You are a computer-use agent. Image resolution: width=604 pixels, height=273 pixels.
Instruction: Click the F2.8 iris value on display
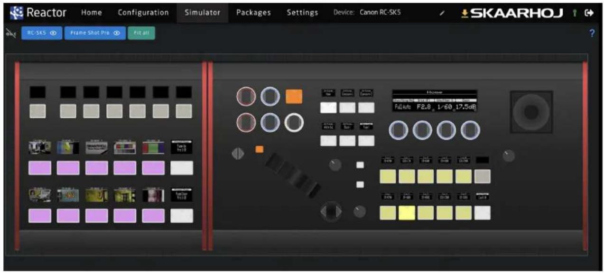point(425,108)
